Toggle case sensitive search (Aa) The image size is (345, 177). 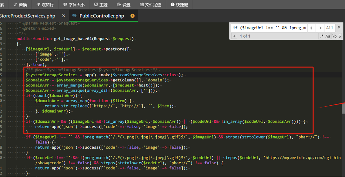328,36
